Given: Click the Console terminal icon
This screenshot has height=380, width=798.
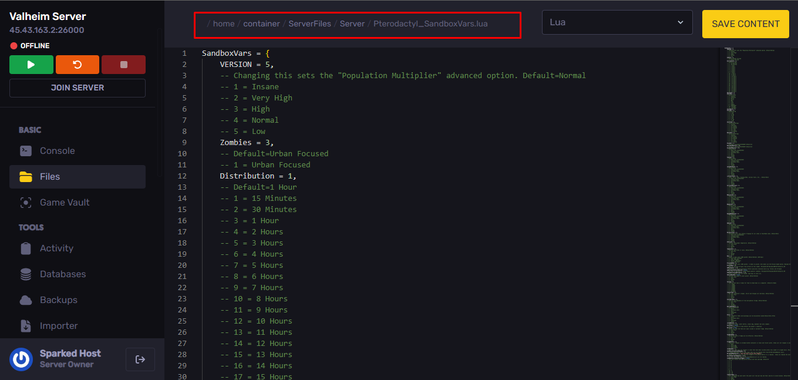Looking at the screenshot, I should pos(26,151).
